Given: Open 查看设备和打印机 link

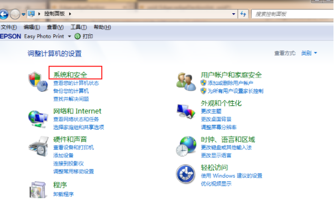Looking at the screenshot, I should pos(73,148).
